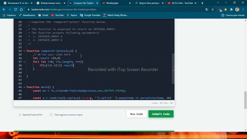The width and height of the screenshot is (247, 139).
Task: Click the for loop header text on line 37
Action: (x=58, y=62)
